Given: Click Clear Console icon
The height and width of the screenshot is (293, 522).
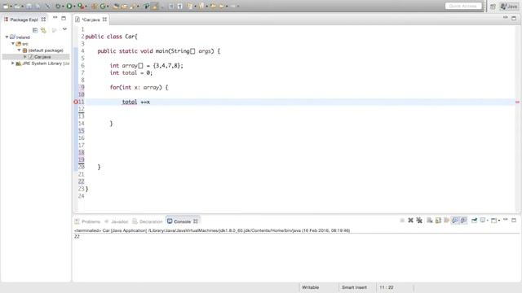Looking at the screenshot, I should click(430, 221).
